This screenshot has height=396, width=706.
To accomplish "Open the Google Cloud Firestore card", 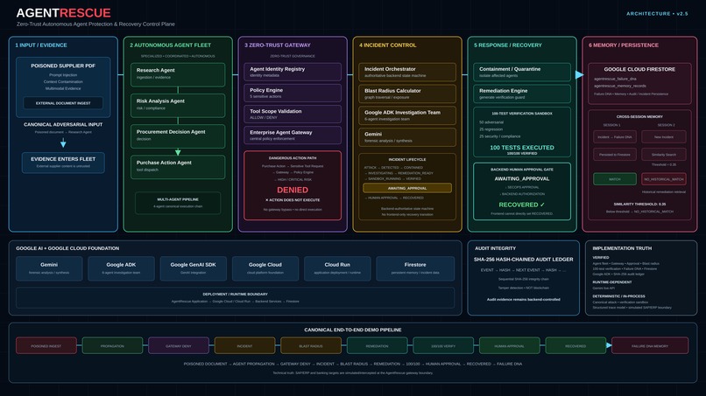I will tap(639, 84).
